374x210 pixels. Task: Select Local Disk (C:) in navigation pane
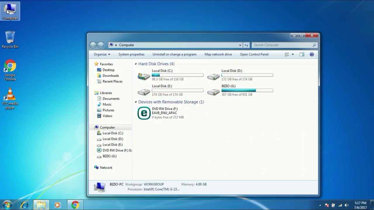pos(113,133)
